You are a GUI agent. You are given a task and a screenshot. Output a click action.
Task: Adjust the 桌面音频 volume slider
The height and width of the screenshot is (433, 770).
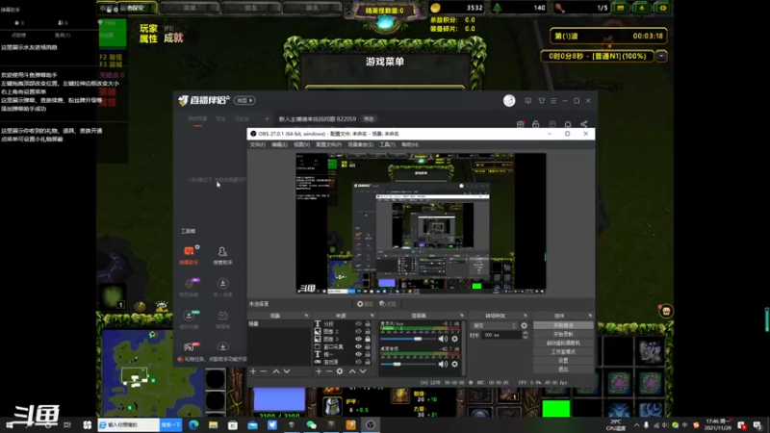[x=408, y=364]
